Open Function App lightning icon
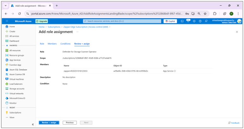Image resolution: width=244 pixels, height=129 pixels. pyautogui.click(x=7, y=65)
